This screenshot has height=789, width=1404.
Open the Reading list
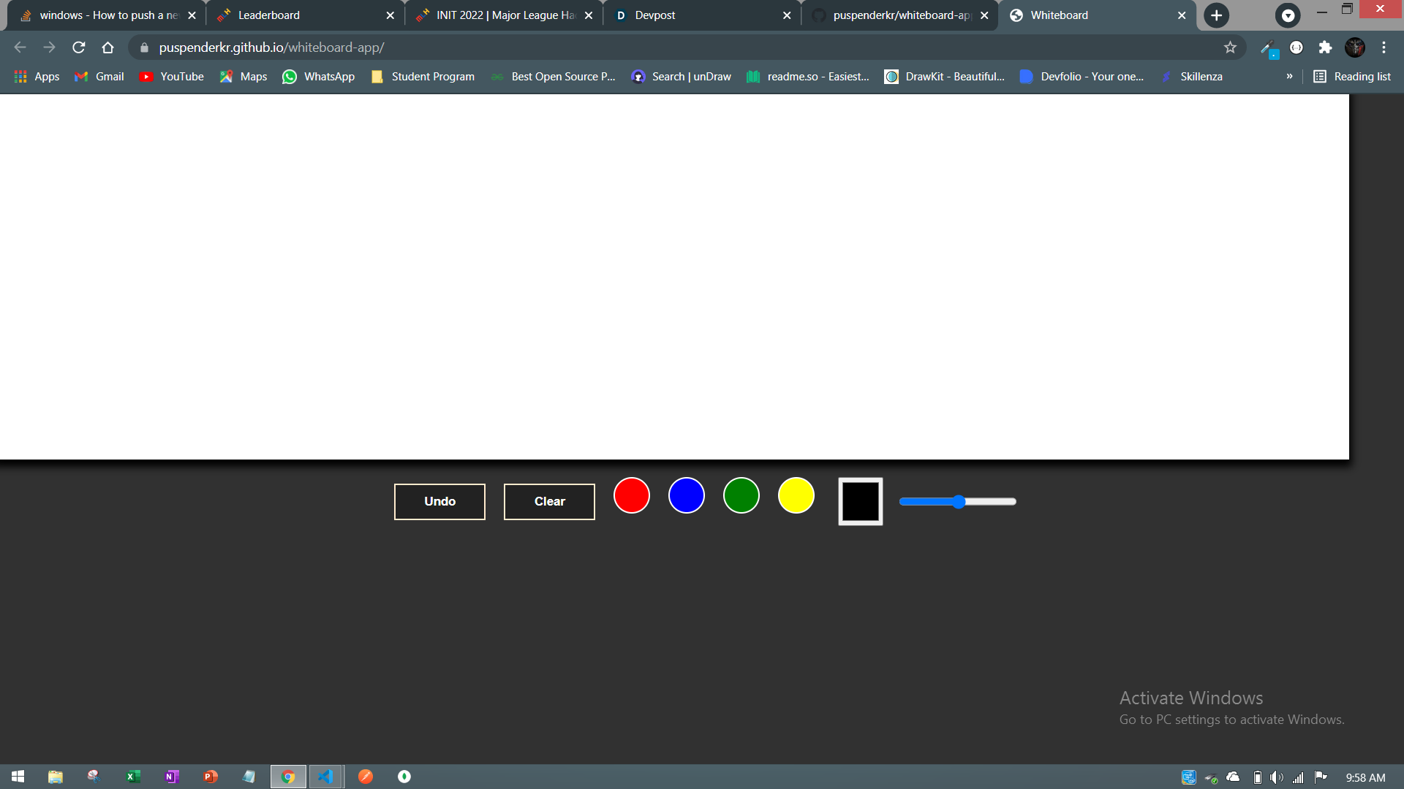(1352, 77)
